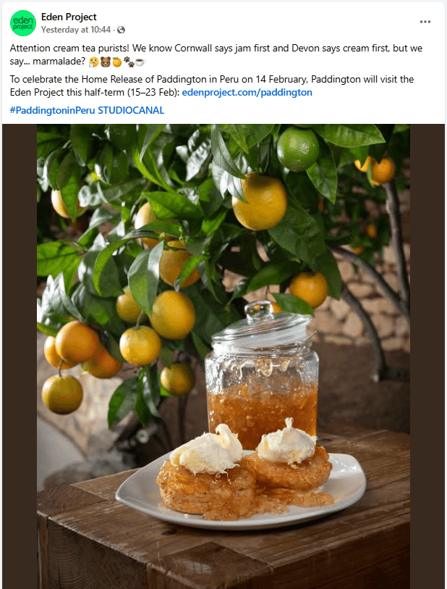Open post options three-dot menu
The height and width of the screenshot is (589, 447).
click(425, 22)
